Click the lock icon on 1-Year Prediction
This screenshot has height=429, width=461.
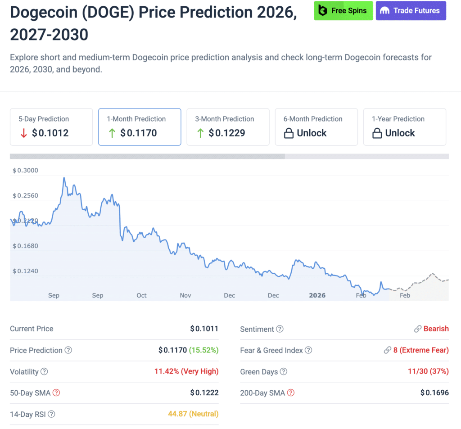(x=377, y=133)
